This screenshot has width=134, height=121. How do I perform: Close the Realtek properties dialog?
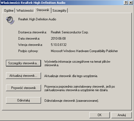click(x=131, y=3)
